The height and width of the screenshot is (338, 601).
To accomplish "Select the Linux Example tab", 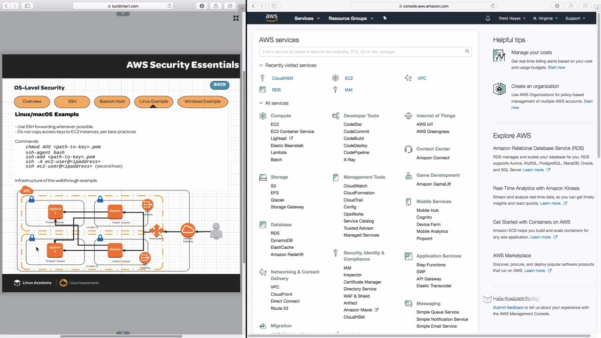I will coord(154,101).
